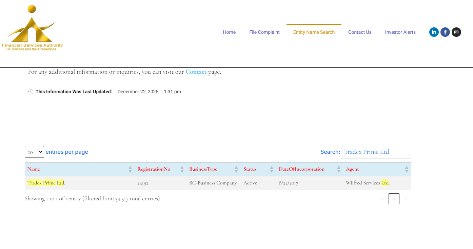This screenshot has height=249, width=473.
Task: Click the incorporation date 8/22/2017
Action: point(288,183)
